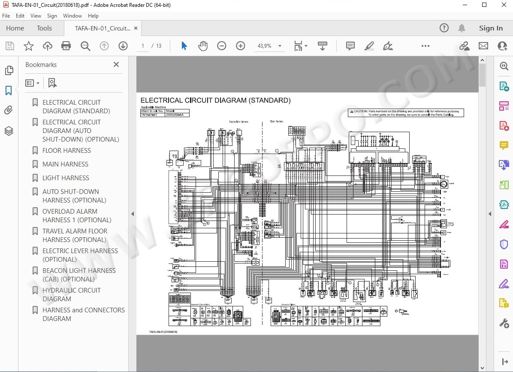This screenshot has height=372, width=513.
Task: Open bookmark options dropdown menu
Action: coord(33,83)
